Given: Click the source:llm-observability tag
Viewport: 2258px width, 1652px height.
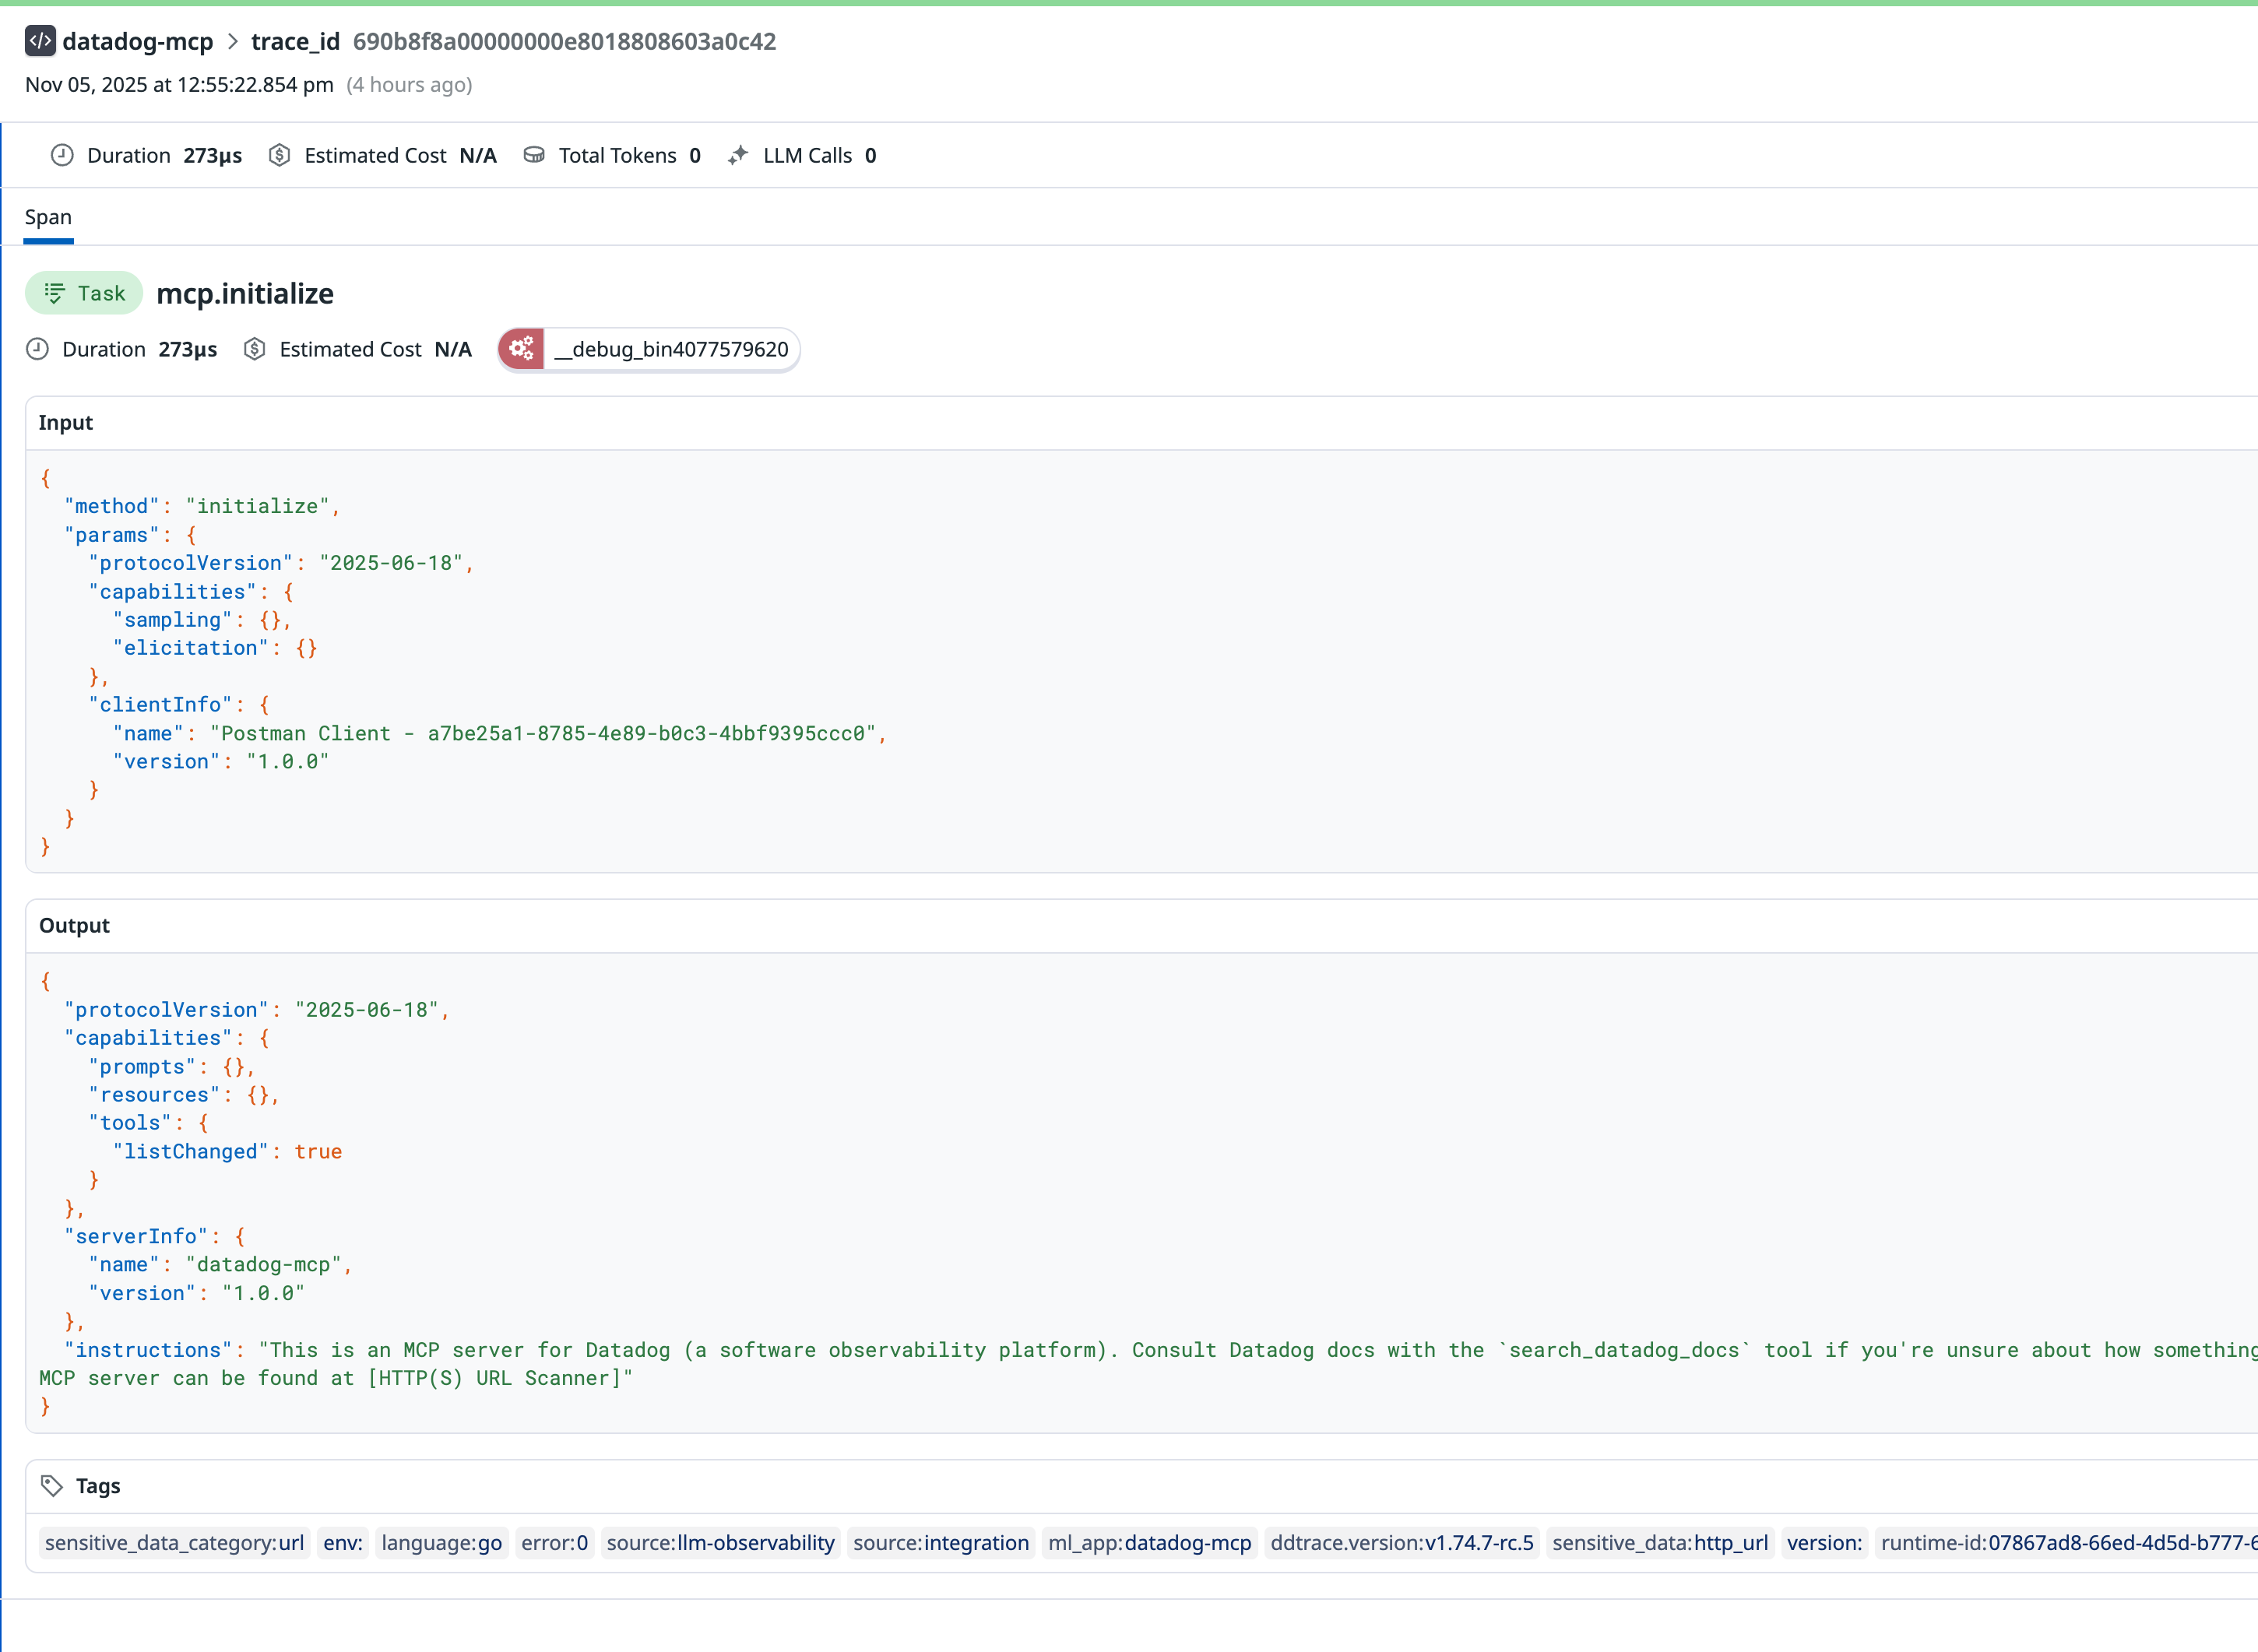Looking at the screenshot, I should pos(720,1543).
